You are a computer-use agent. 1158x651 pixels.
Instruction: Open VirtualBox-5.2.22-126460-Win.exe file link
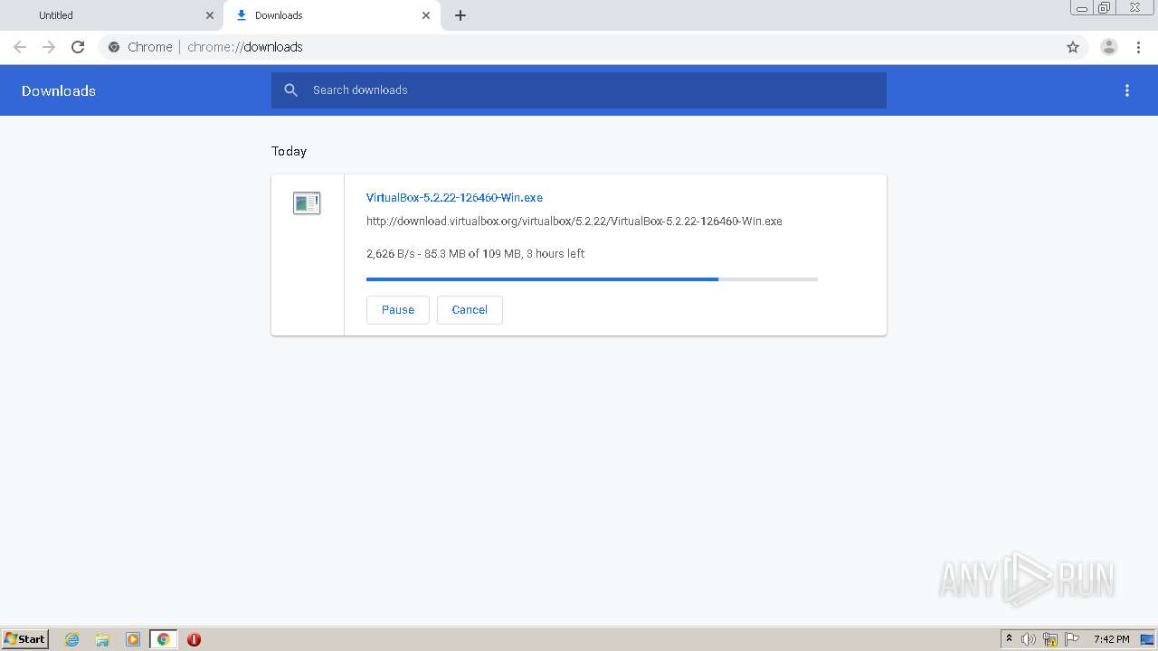[454, 197]
